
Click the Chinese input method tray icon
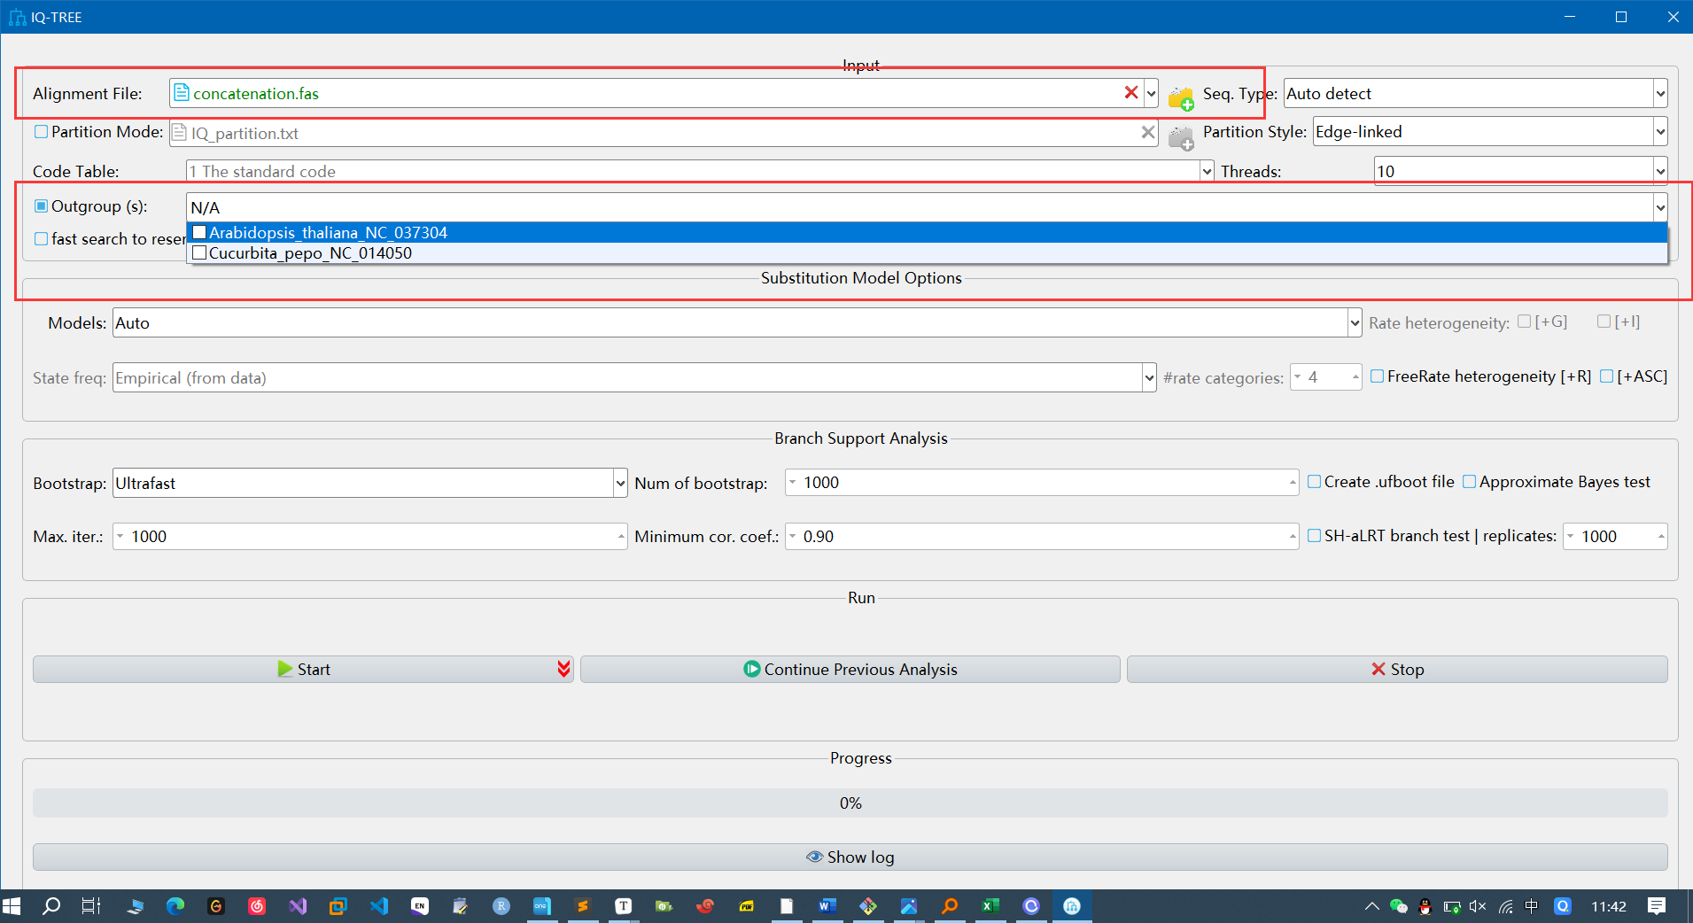click(x=1532, y=905)
